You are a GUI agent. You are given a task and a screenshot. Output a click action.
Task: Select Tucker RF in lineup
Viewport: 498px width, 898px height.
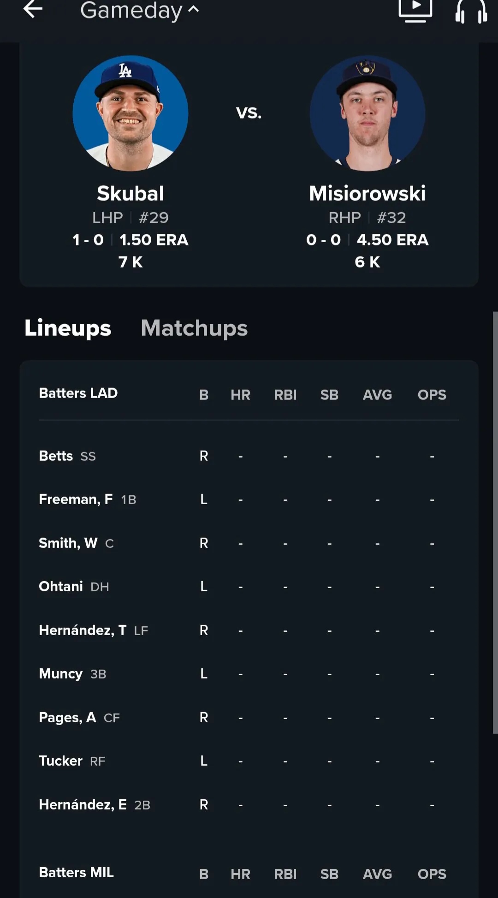(249, 761)
